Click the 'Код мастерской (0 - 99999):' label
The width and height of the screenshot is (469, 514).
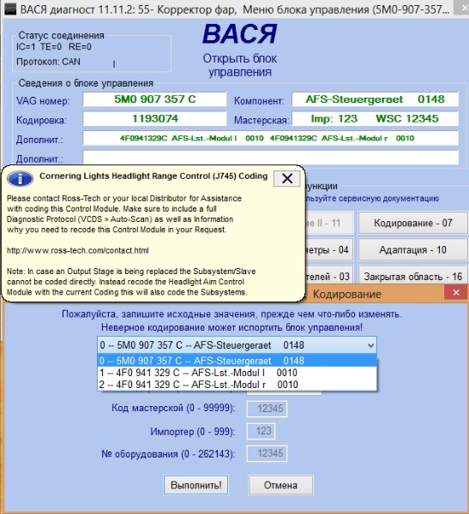point(173,408)
